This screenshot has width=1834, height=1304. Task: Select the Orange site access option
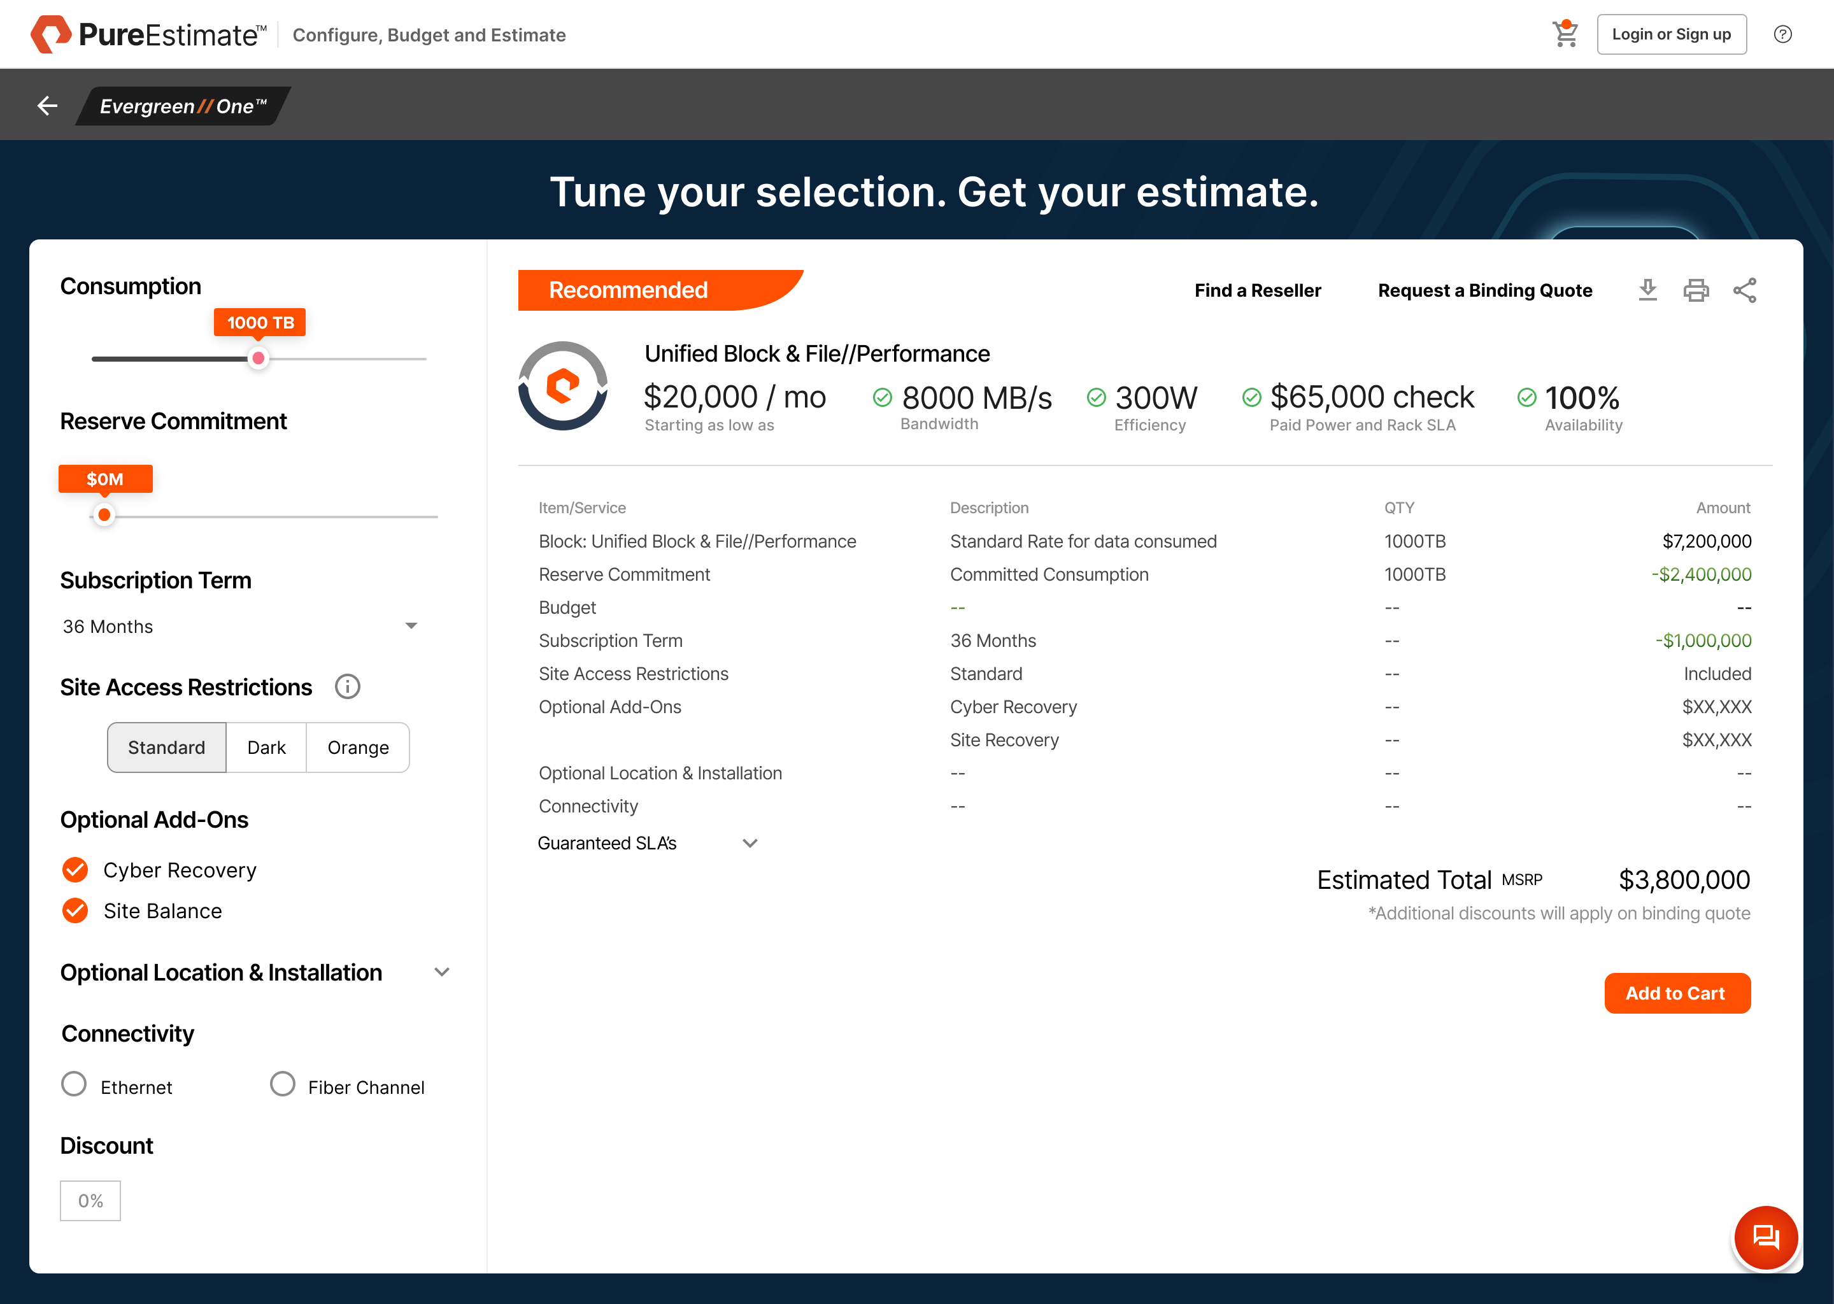358,748
